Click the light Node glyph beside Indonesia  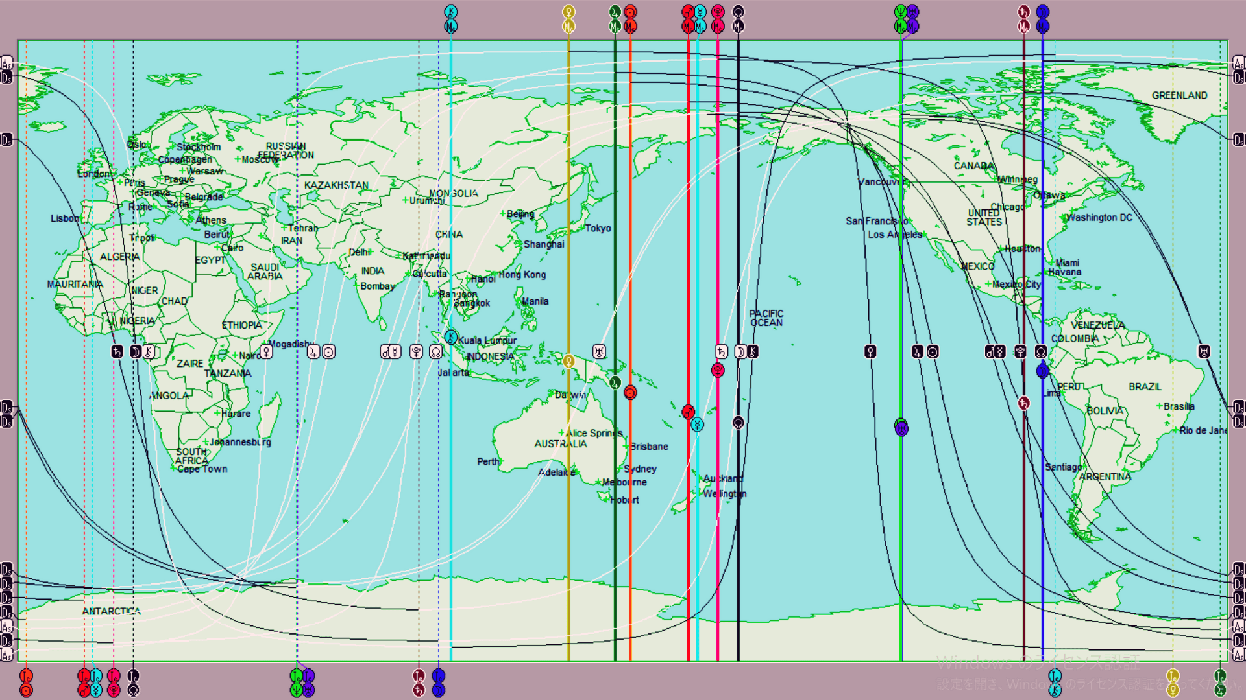click(x=435, y=351)
